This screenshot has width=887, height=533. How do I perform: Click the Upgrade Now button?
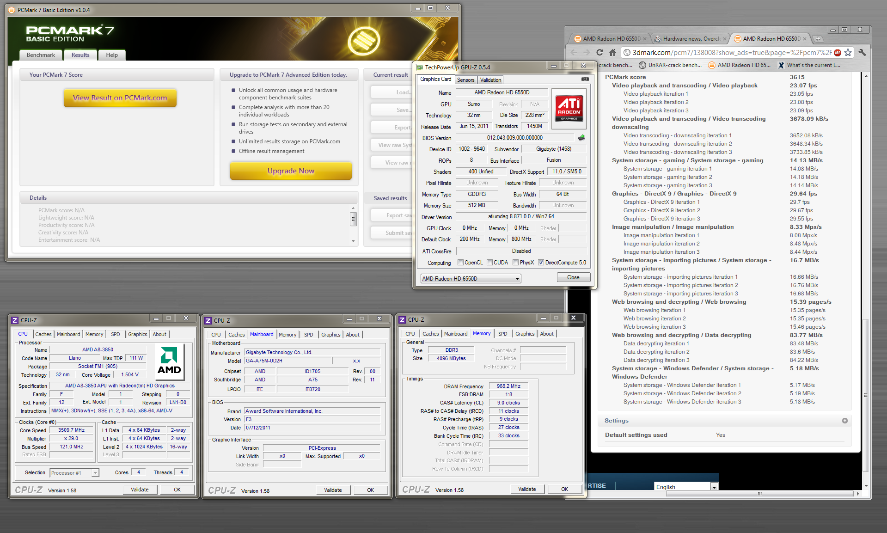291,171
